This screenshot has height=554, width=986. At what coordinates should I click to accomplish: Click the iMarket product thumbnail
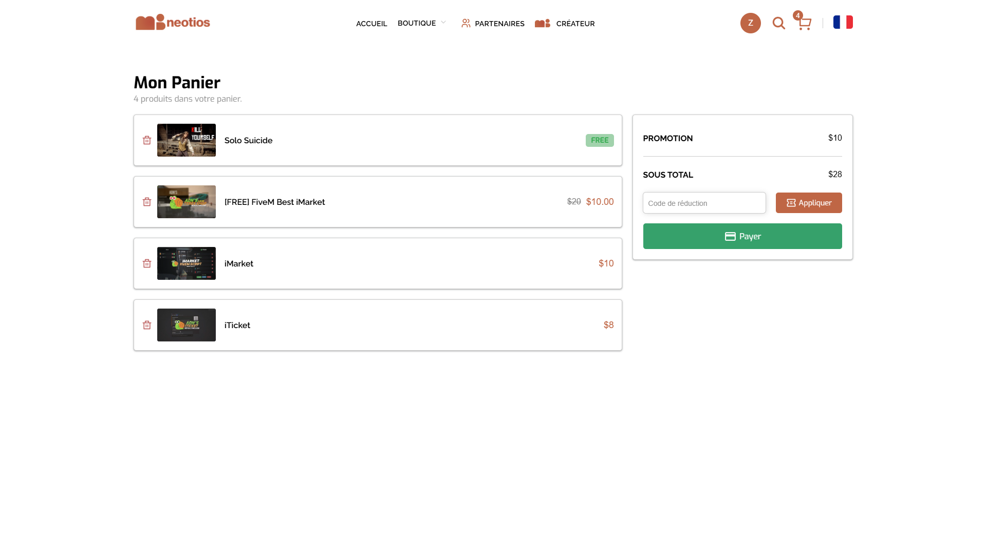(x=187, y=263)
